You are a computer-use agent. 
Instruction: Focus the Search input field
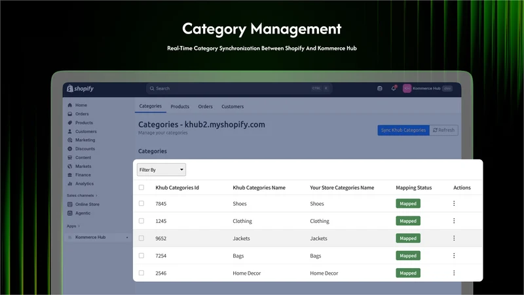pos(239,88)
